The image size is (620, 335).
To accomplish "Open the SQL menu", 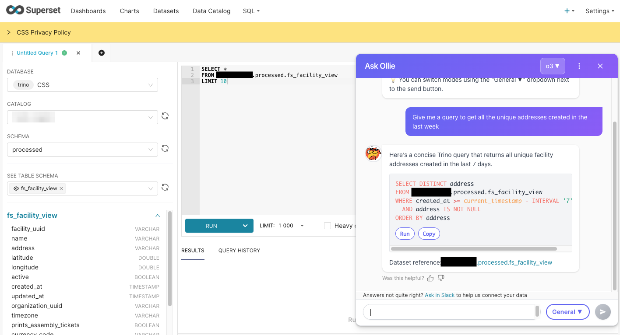I will pyautogui.click(x=251, y=11).
